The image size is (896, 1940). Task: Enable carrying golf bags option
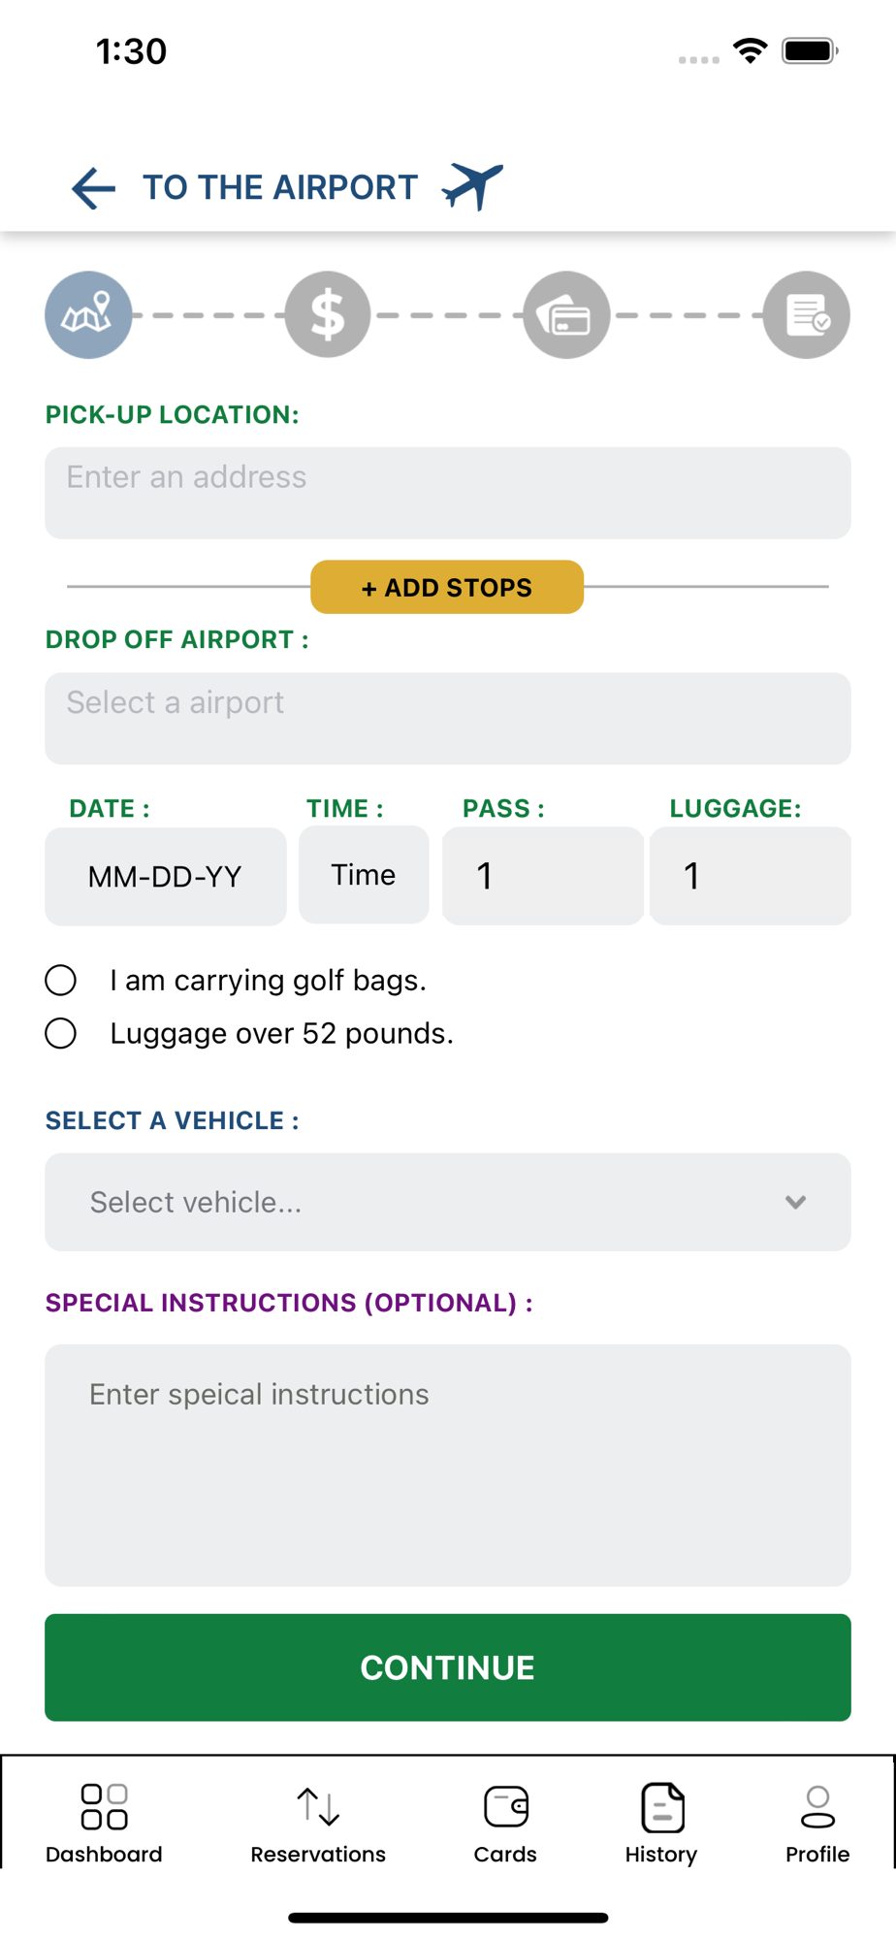(x=61, y=980)
